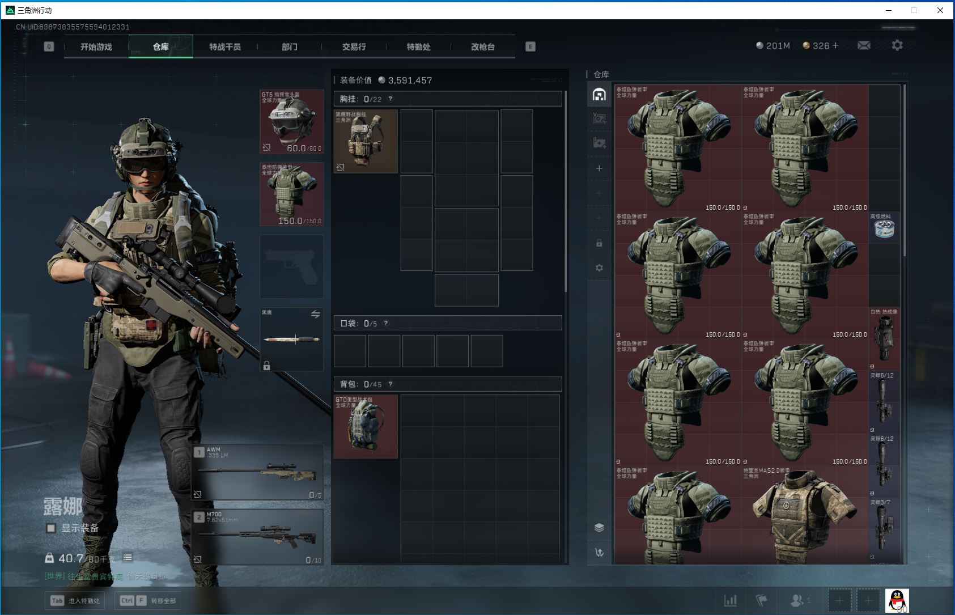Viewport: 955px width, 615px height.
Task: Click the Q previous-tab key icon
Action: pos(49,46)
